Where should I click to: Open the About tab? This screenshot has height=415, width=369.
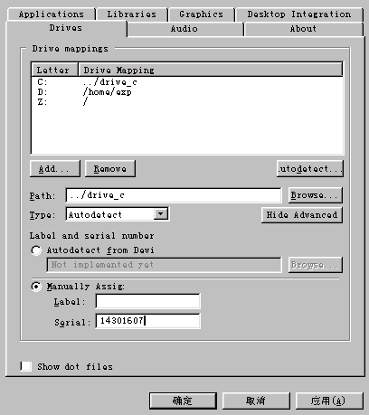click(x=303, y=29)
